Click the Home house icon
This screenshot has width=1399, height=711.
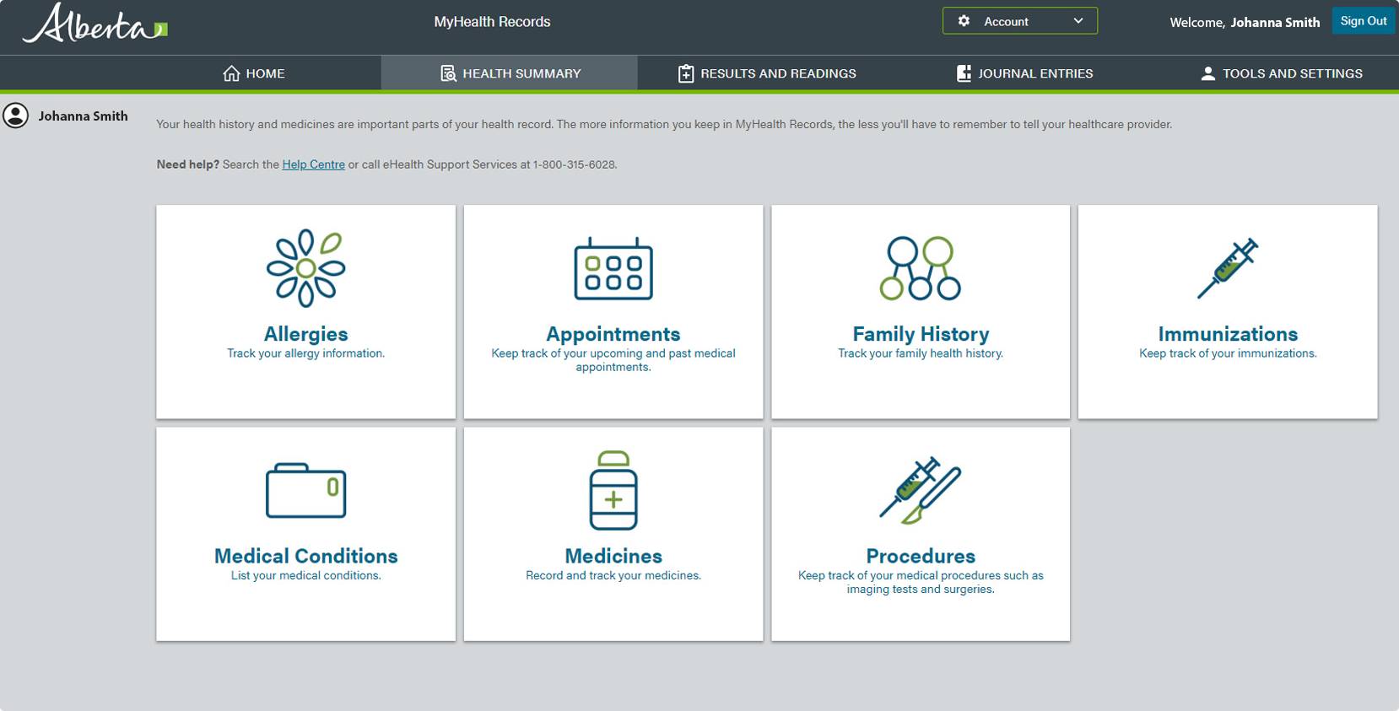[231, 73]
